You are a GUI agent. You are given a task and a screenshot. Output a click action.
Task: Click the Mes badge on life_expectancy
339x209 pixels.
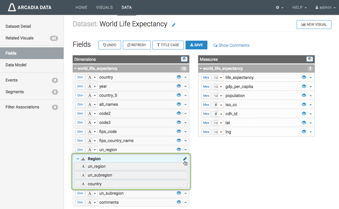(206, 77)
